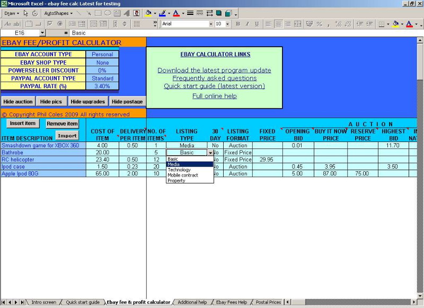This screenshot has height=308, width=424.
Task: Click Drawing toolbar Fill Color bucket
Action: tap(148, 13)
